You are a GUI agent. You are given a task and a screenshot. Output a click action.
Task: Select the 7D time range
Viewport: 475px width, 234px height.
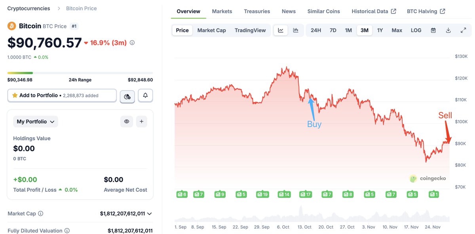click(x=333, y=30)
